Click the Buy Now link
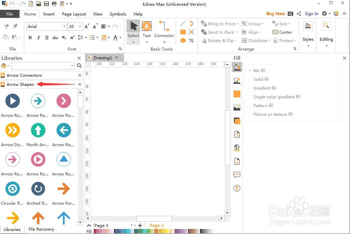This screenshot has height=234, width=350. click(x=276, y=13)
